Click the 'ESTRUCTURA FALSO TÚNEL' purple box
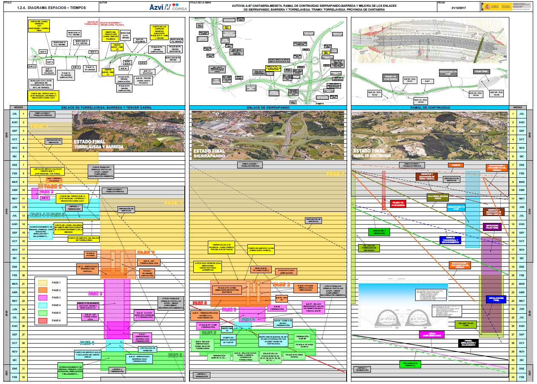This screenshot has height=384, width=537. (493, 227)
